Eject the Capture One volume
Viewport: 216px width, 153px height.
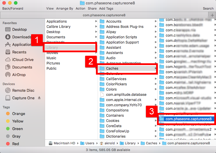(x=39, y=98)
